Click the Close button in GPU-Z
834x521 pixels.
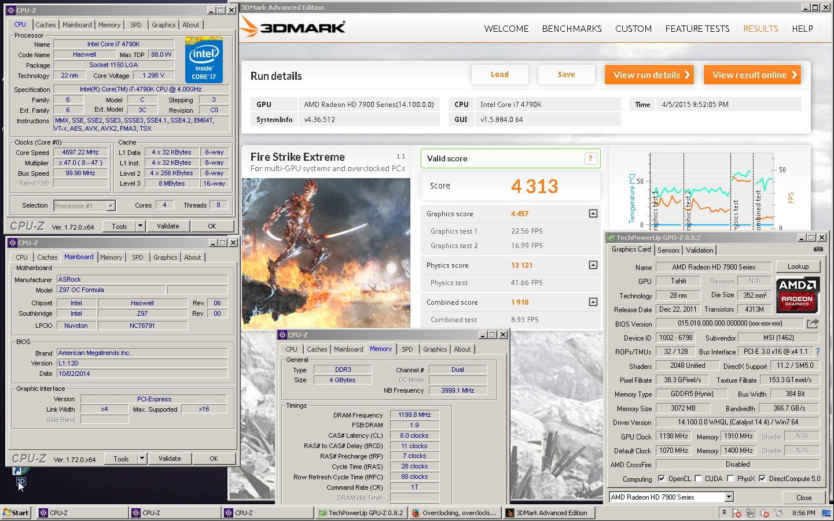(804, 497)
